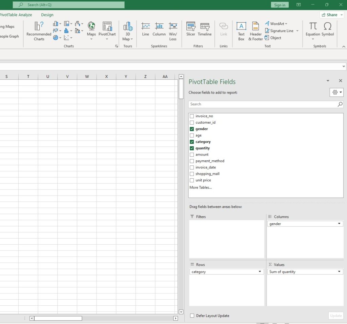Viewport: 347px width, 324px height.
Task: Enable Defer Layout Update
Action: tap(192, 315)
